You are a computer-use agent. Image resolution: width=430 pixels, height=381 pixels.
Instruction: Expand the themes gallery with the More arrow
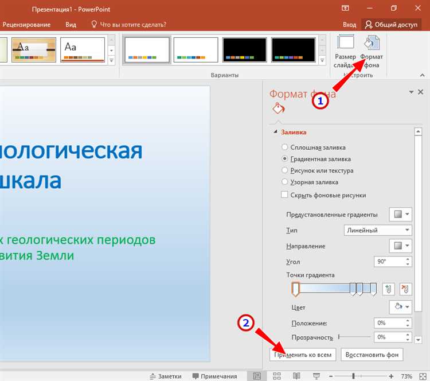[x=111, y=60]
